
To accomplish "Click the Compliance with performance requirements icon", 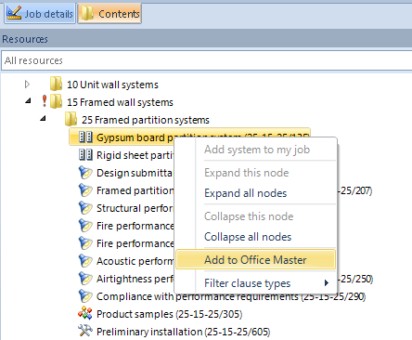I will point(85,296).
